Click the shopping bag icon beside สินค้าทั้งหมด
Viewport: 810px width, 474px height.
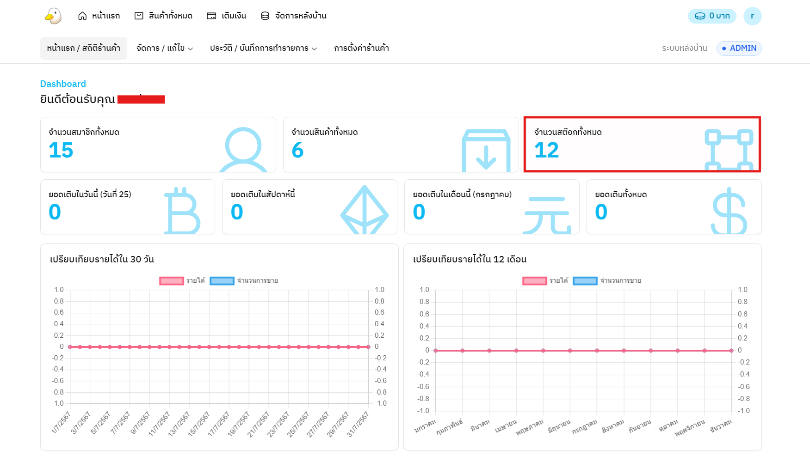tap(139, 16)
